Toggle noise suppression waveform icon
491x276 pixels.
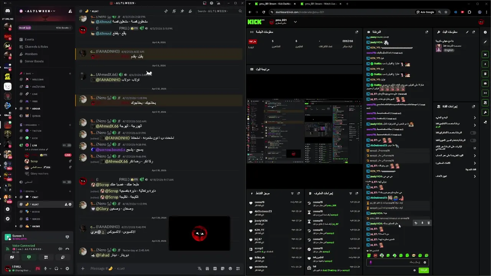tap(60, 249)
